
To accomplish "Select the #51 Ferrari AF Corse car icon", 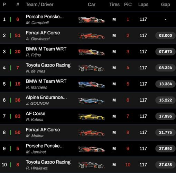I will [92, 36].
